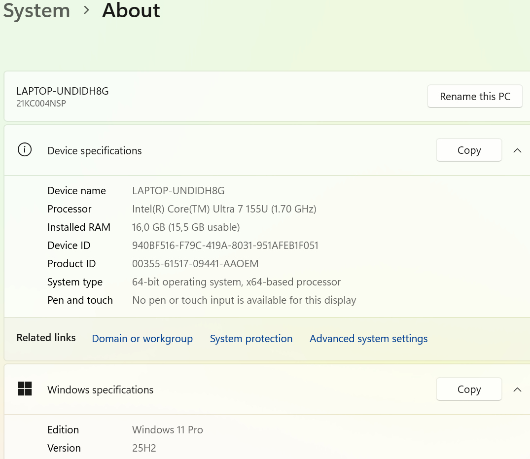The width and height of the screenshot is (530, 459).
Task: Click the Product ID label
Action: coord(71,264)
